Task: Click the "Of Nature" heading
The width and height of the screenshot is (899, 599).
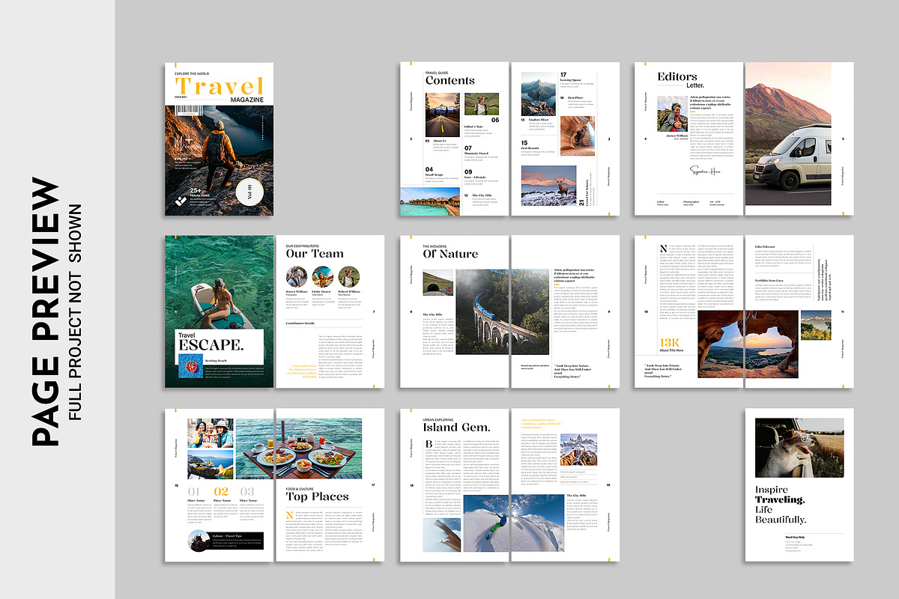Action: pyautogui.click(x=450, y=254)
